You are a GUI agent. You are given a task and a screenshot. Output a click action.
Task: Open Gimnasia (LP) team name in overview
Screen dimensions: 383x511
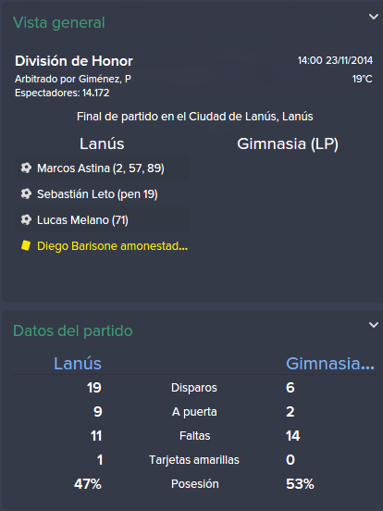pyautogui.click(x=288, y=143)
